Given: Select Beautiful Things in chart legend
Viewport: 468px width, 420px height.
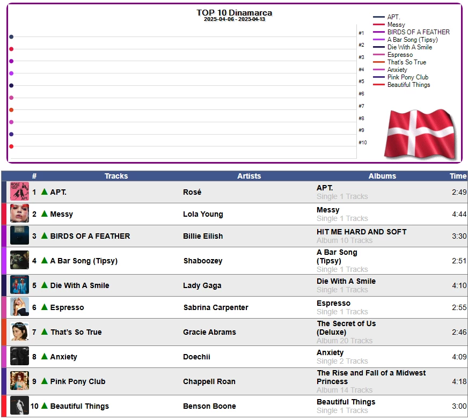Looking at the screenshot, I should click(x=408, y=85).
